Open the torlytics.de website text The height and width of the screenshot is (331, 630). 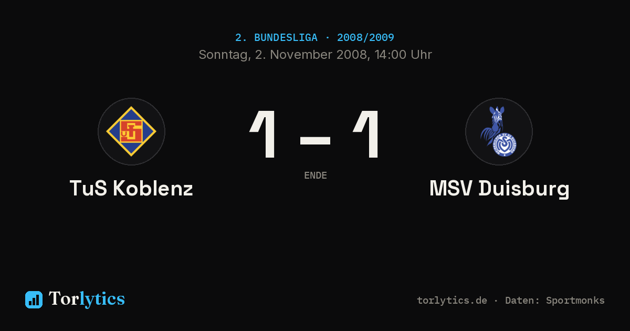[x=452, y=301]
